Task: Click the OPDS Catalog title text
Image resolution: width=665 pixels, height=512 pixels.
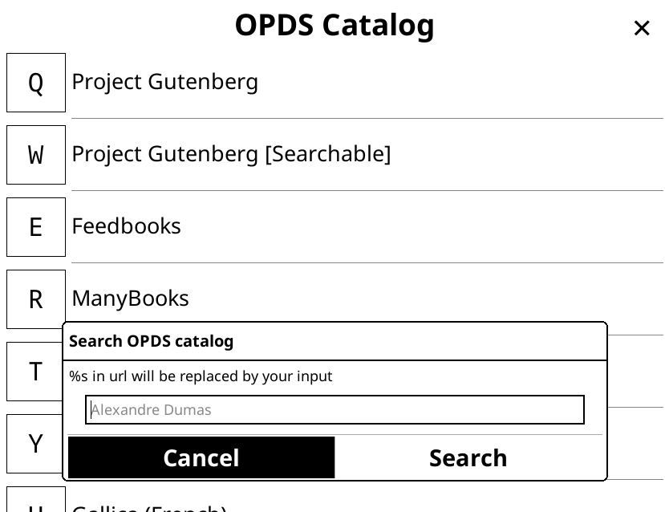Action: tap(335, 25)
